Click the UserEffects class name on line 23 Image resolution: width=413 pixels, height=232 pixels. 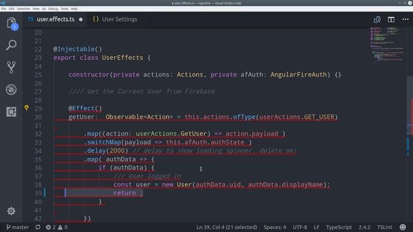point(123,57)
